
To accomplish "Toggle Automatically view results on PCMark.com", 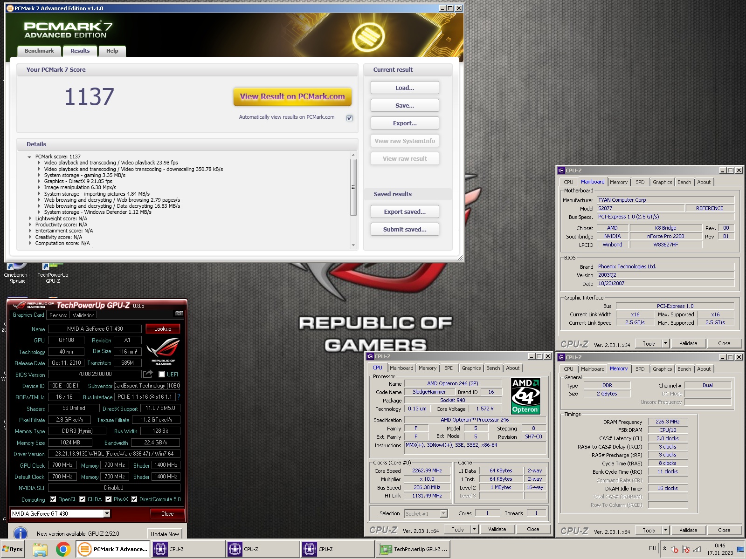I will coord(349,118).
